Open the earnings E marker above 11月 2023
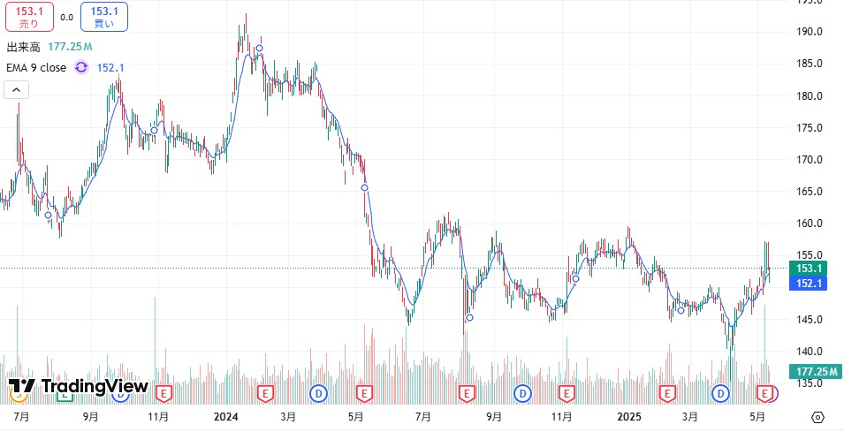This screenshot has height=432, width=844. (x=163, y=391)
